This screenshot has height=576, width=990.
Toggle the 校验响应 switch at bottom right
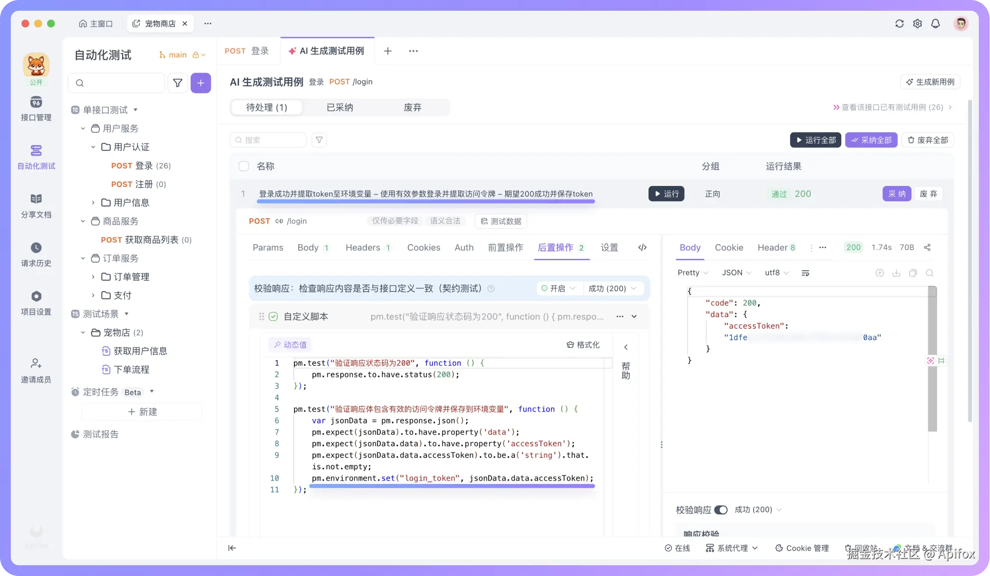(x=721, y=509)
